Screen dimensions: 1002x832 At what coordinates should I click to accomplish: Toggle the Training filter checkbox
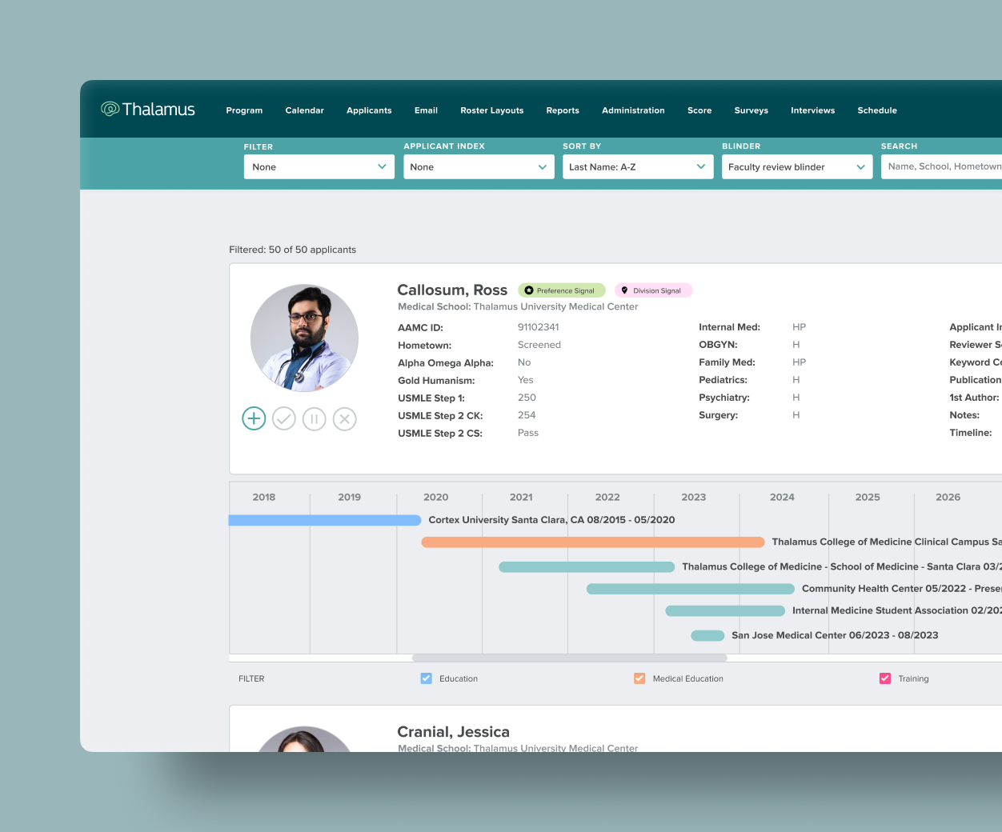885,678
